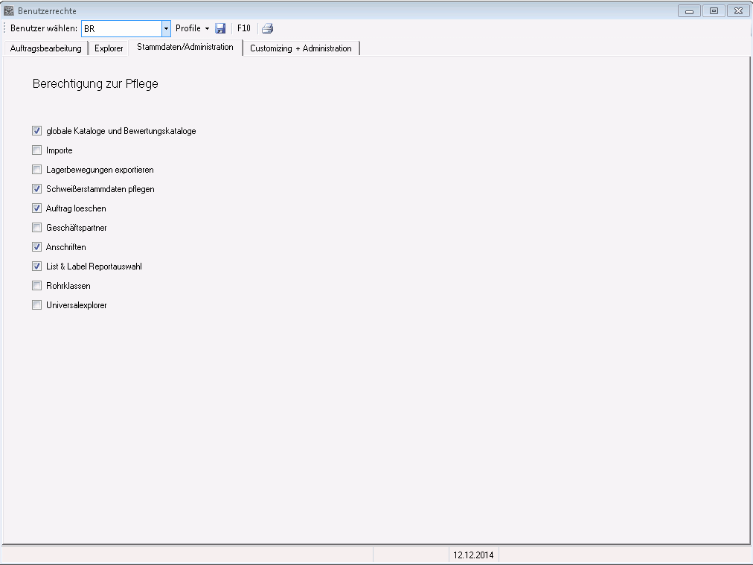Click the printer icon in toolbar

pyautogui.click(x=267, y=28)
